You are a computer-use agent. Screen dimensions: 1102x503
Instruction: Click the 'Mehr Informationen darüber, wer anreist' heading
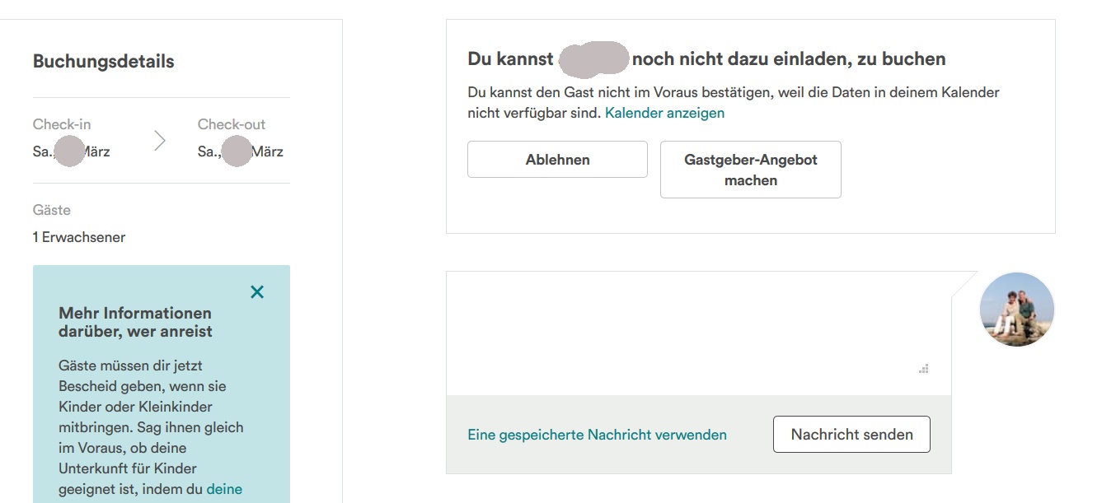point(135,322)
